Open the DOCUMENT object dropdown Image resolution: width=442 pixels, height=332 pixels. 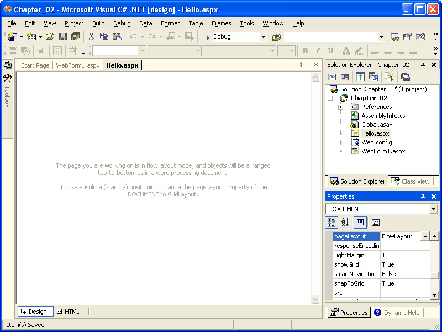433,209
